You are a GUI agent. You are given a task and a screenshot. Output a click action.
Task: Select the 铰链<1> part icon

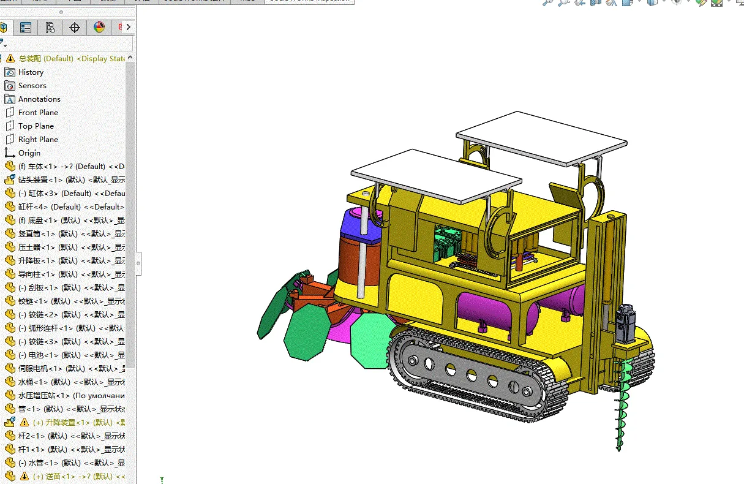[9, 301]
